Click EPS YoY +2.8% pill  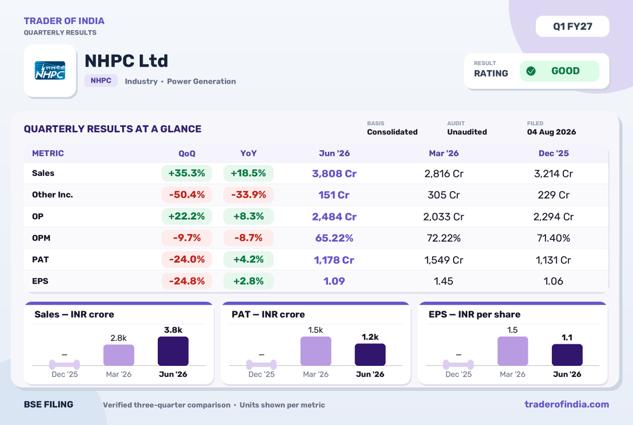(x=248, y=281)
